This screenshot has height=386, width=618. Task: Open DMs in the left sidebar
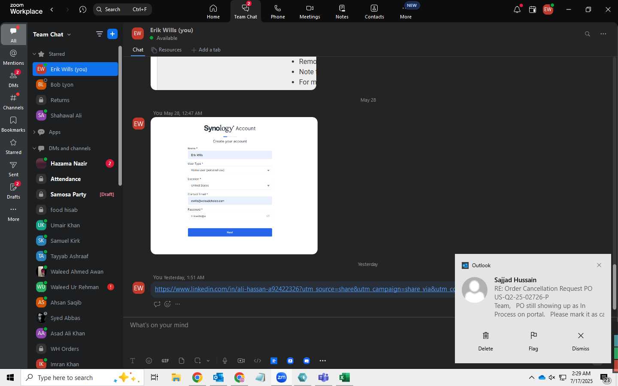13,79
